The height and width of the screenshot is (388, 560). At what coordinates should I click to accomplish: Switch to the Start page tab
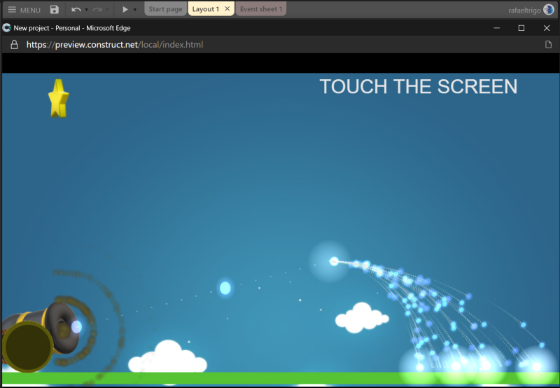click(166, 9)
